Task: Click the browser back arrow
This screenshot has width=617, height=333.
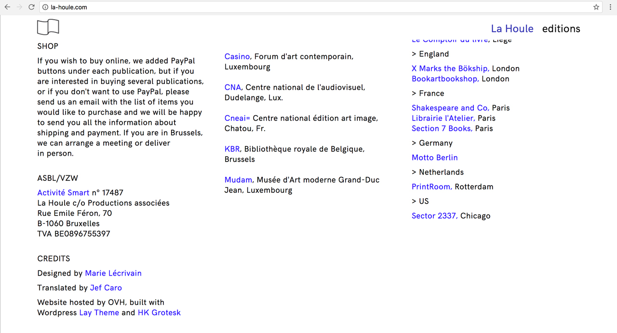Action: pos(7,7)
